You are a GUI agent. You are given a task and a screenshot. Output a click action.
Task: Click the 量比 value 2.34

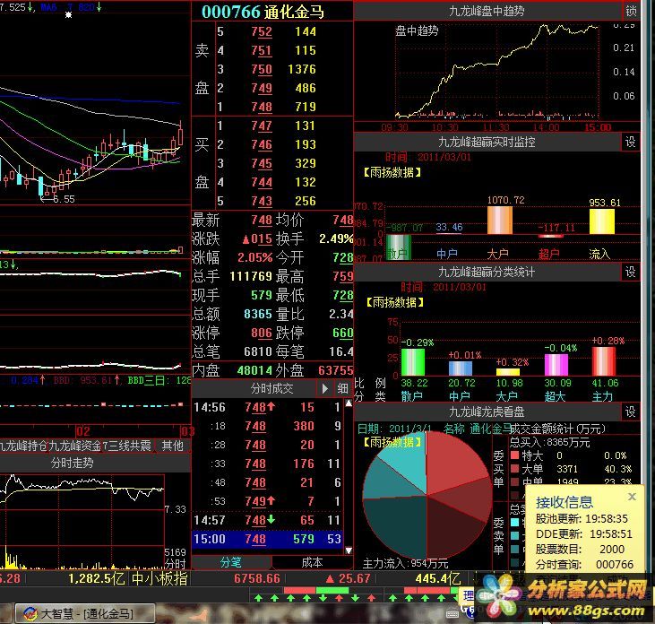[340, 314]
